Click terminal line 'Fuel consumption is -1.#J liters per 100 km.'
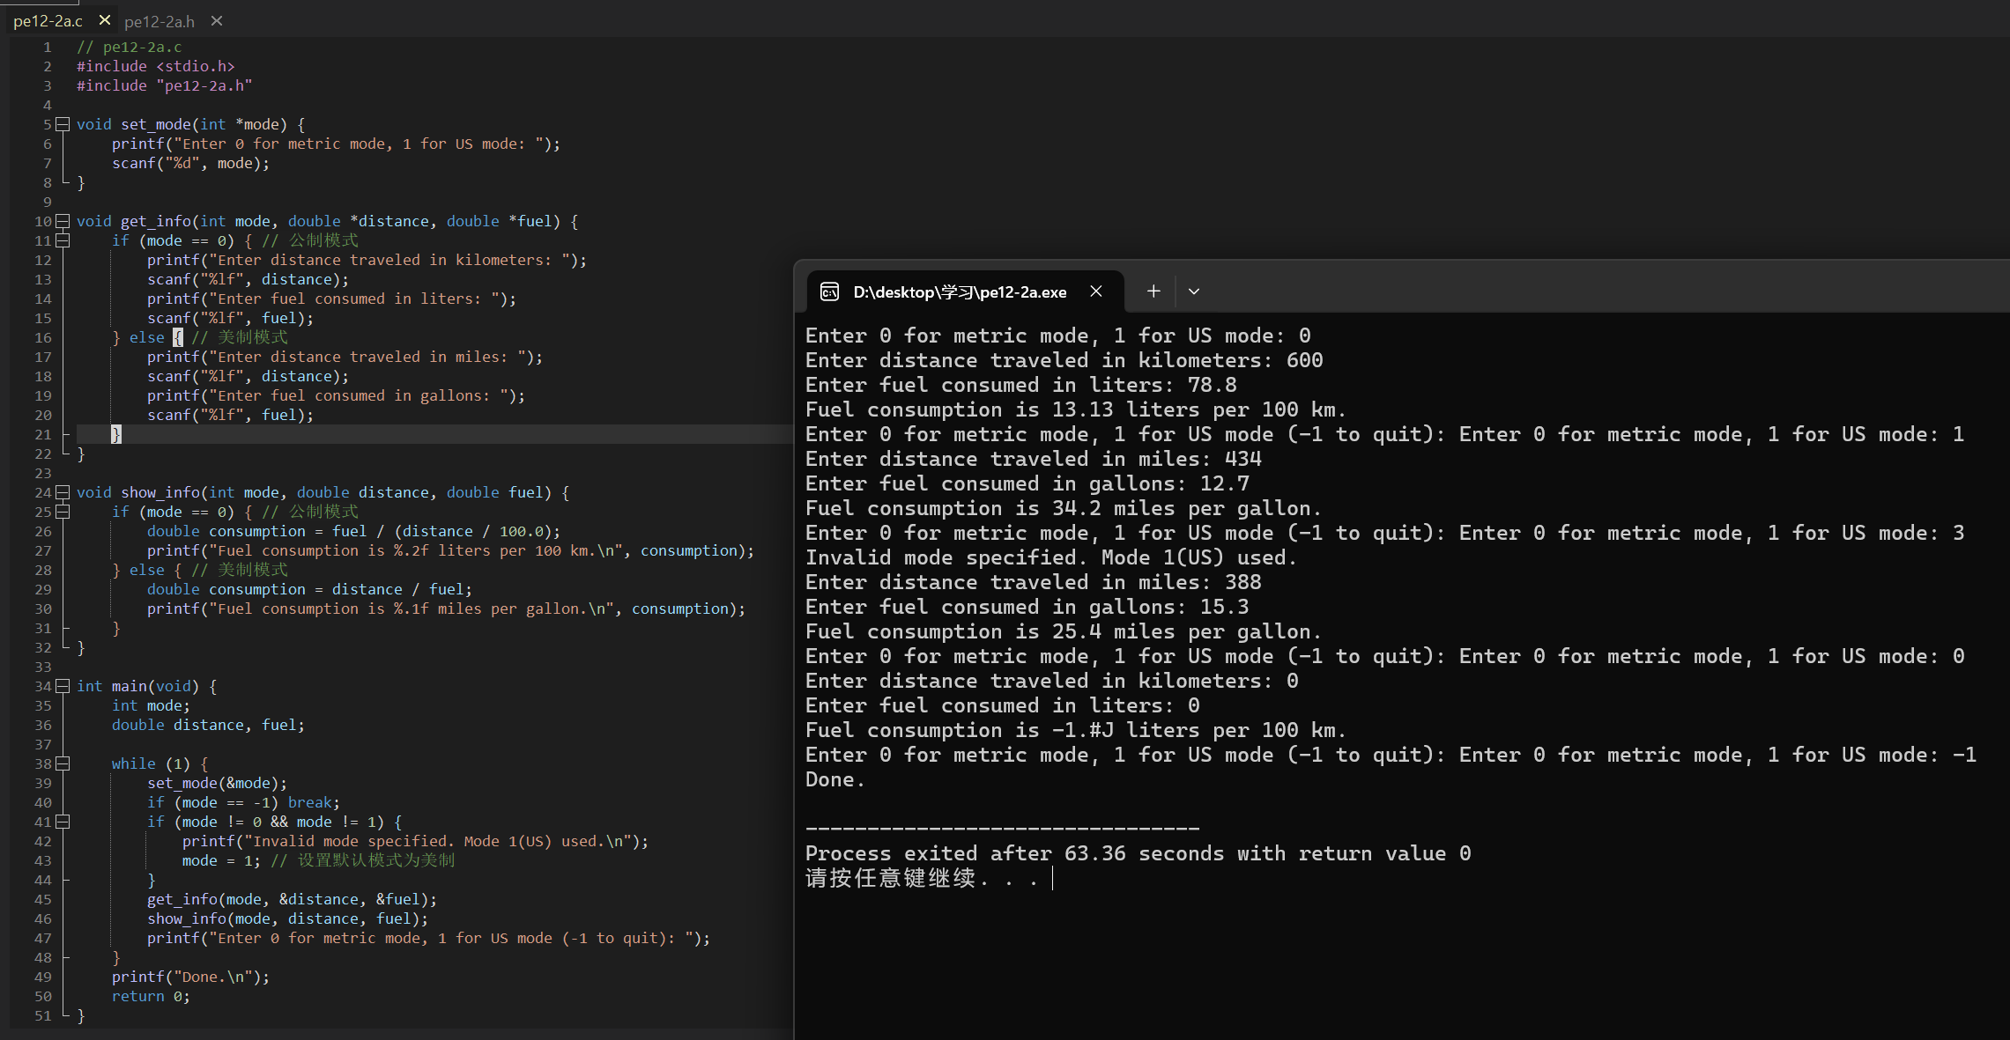Image resolution: width=2010 pixels, height=1040 pixels. (1076, 730)
